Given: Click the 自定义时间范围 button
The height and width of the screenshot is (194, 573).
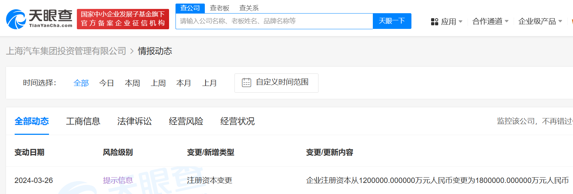Looking at the screenshot, I should click(x=276, y=83).
